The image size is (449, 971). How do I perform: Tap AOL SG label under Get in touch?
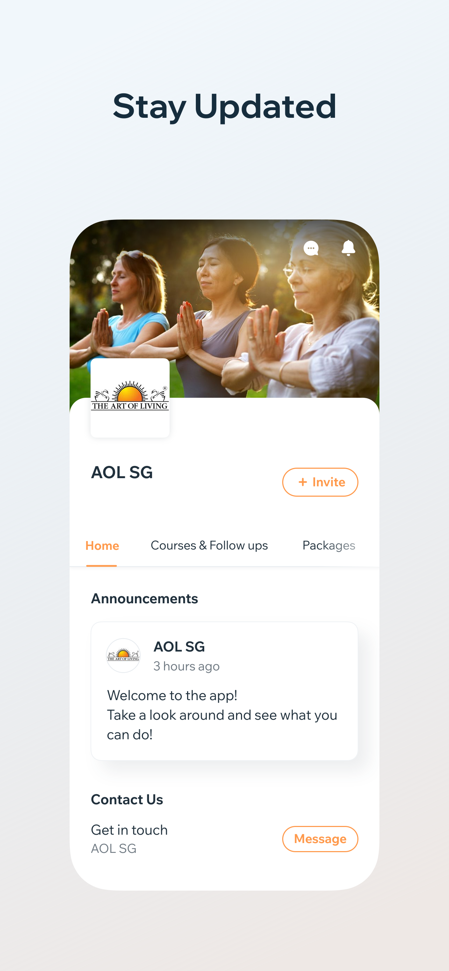click(x=114, y=849)
